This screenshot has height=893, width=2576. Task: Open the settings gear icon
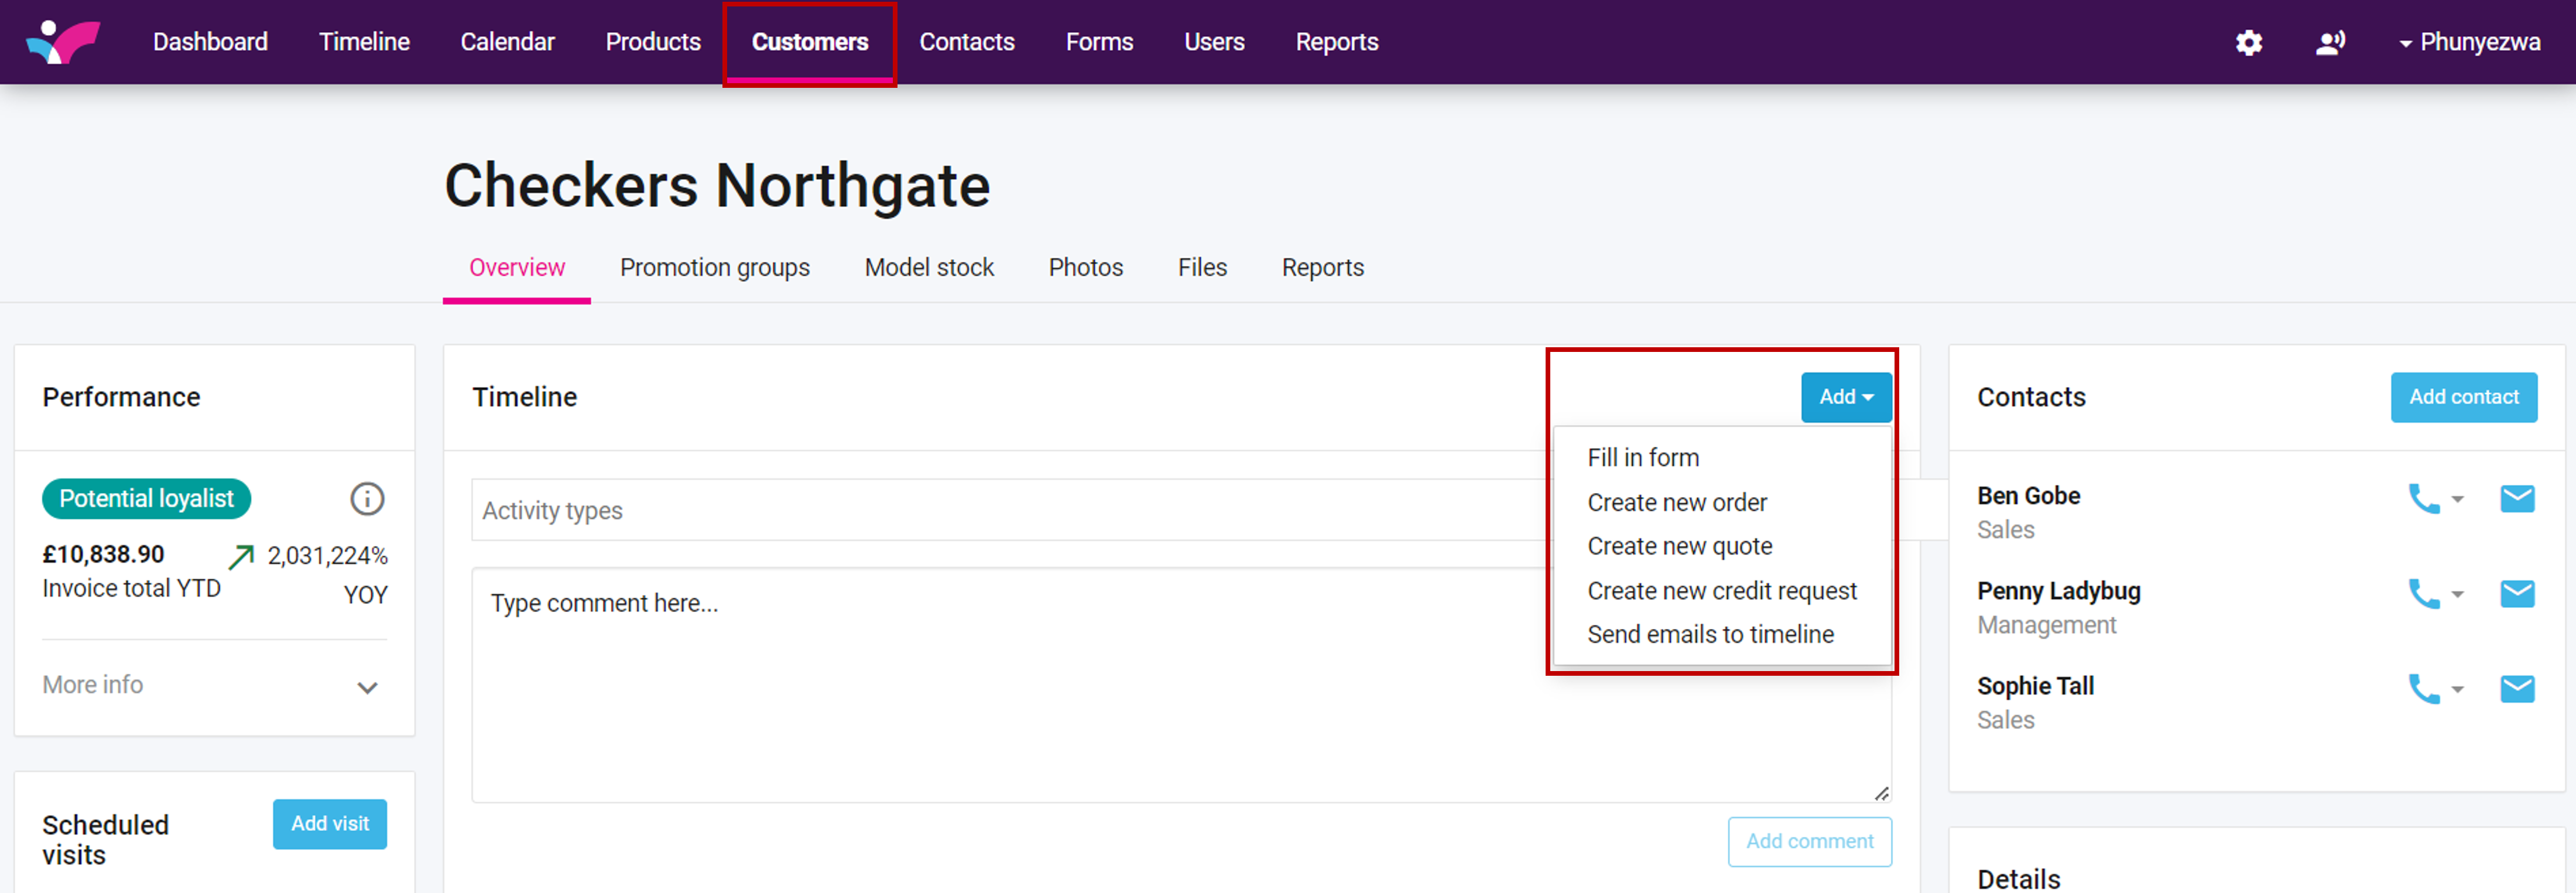[x=2248, y=42]
